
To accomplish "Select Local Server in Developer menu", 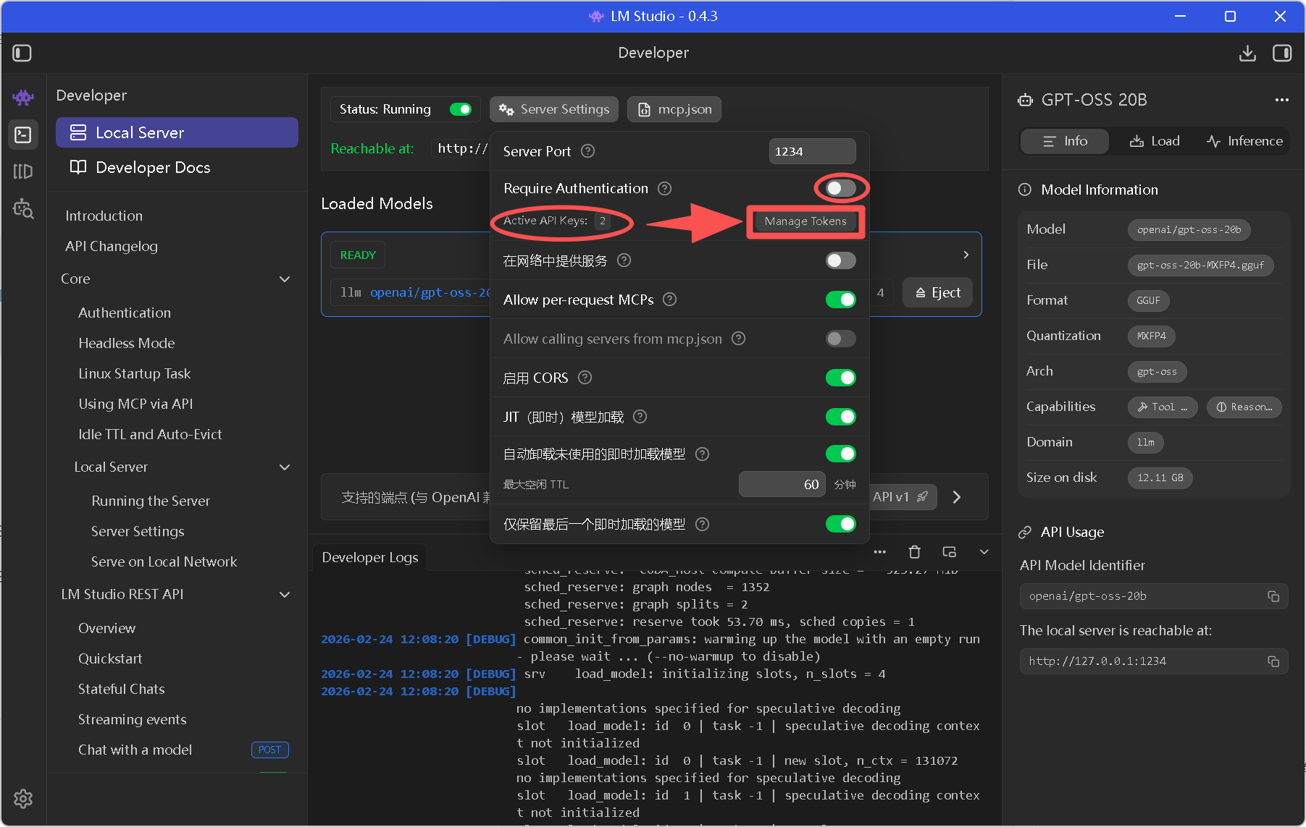I will [177, 132].
